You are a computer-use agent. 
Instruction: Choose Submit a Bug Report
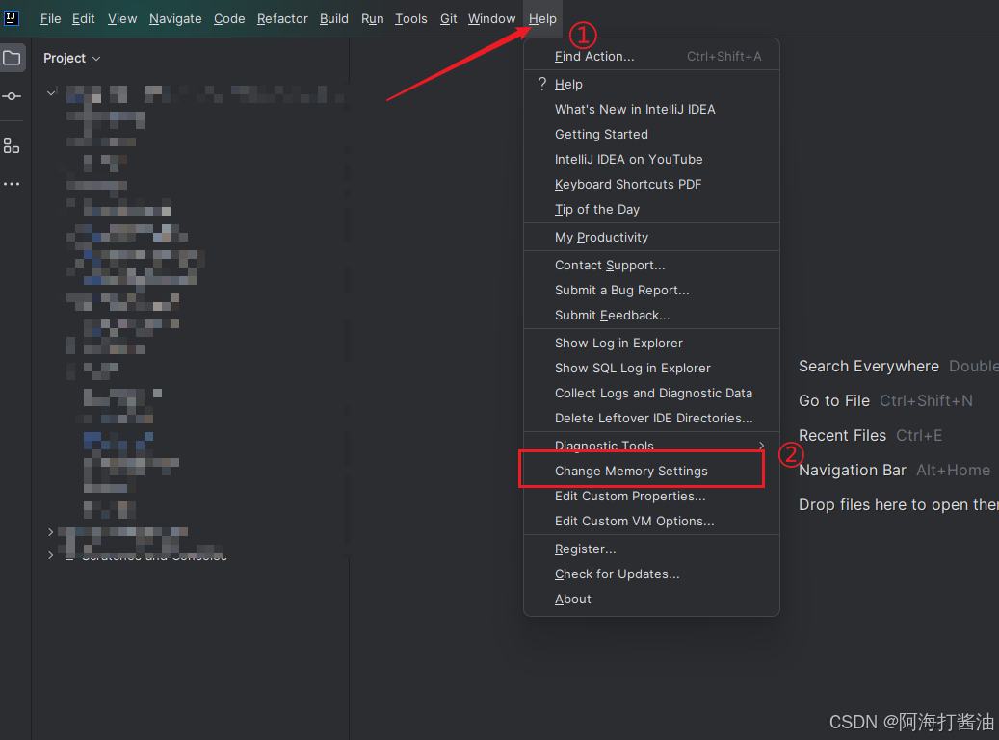[x=651, y=291]
